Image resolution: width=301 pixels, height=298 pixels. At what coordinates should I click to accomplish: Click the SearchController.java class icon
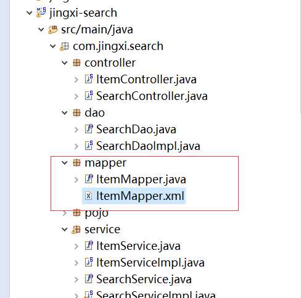point(89,96)
